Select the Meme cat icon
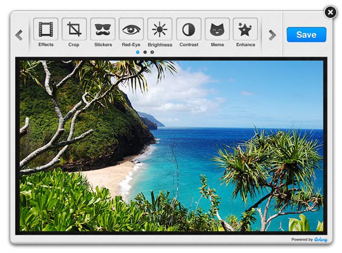 pos(217,29)
